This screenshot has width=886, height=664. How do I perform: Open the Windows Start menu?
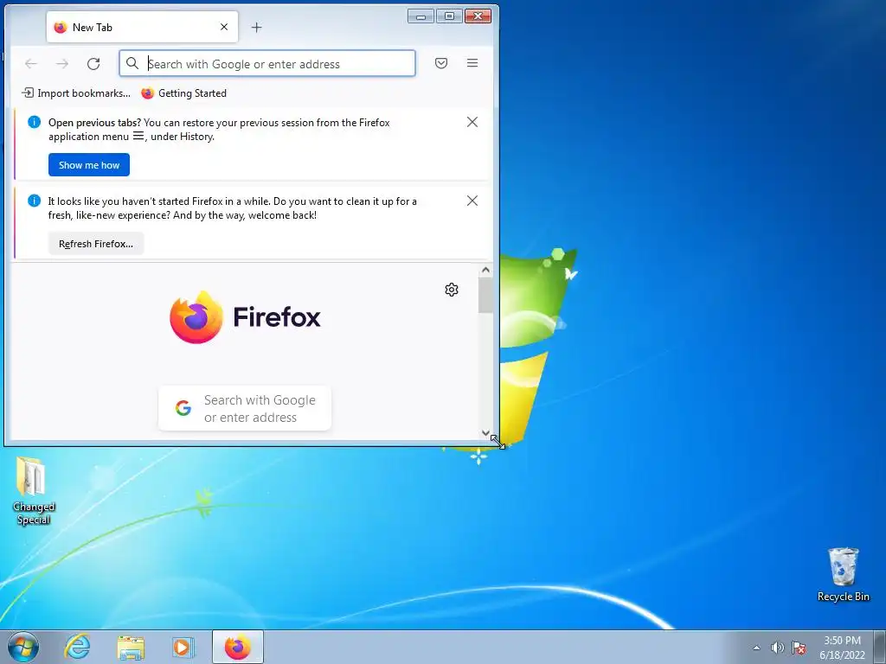(x=23, y=647)
